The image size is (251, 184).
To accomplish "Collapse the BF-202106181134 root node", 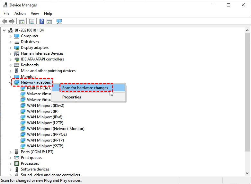I will coord(4,30).
